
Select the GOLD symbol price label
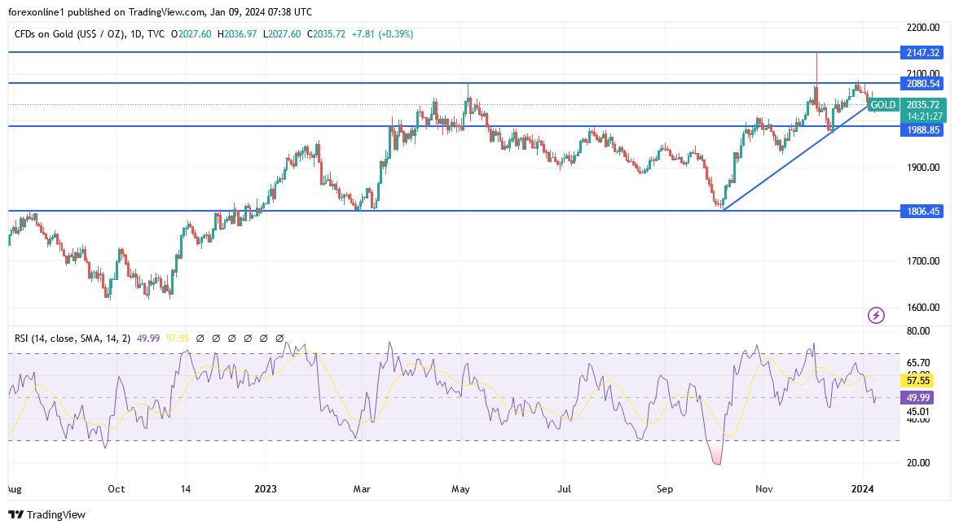coord(884,105)
